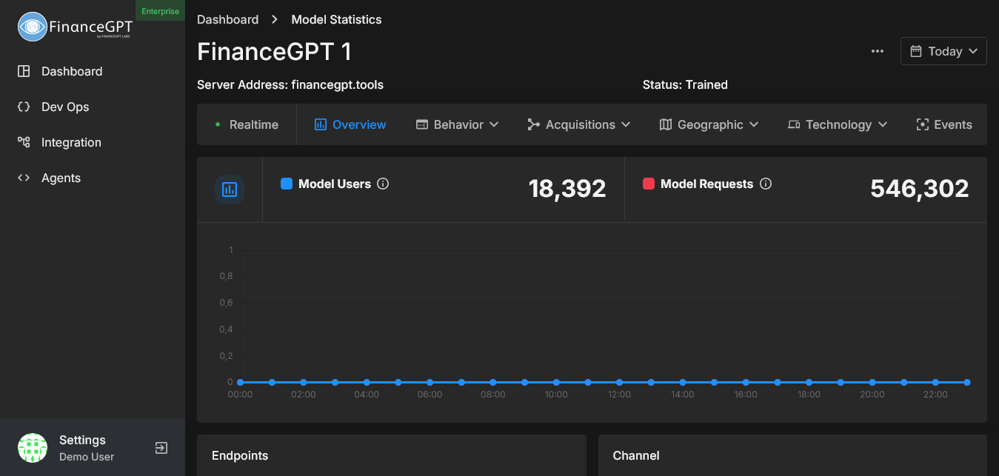Click the Events target icon
Screen dimensions: 999x476
922,124
